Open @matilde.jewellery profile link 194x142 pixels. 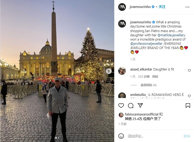(171, 35)
